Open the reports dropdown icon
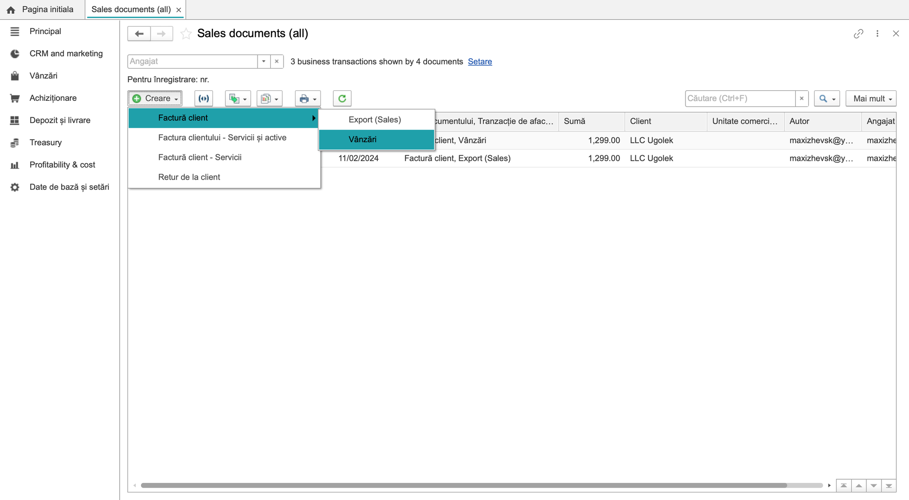This screenshot has height=500, width=909. tap(269, 98)
